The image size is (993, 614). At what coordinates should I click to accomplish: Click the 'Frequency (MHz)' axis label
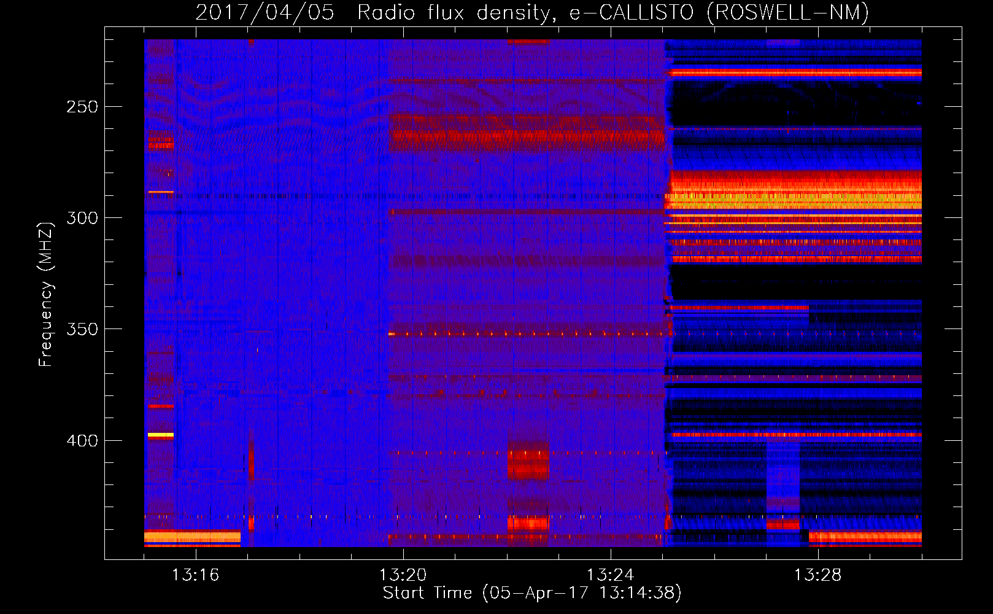point(46,294)
